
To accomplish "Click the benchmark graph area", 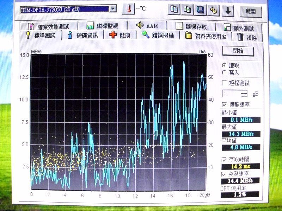I will (x=118, y=122).
